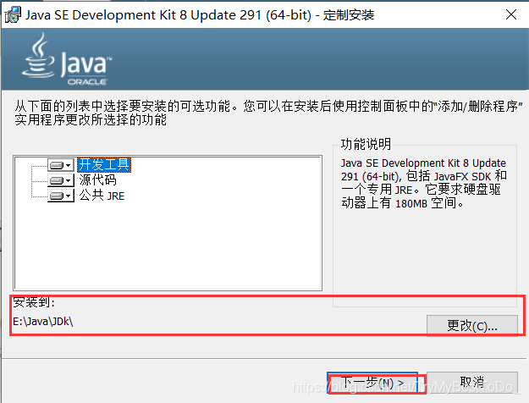Click the 功能说明 group heading
This screenshot has width=529, height=403.
pyautogui.click(x=366, y=144)
